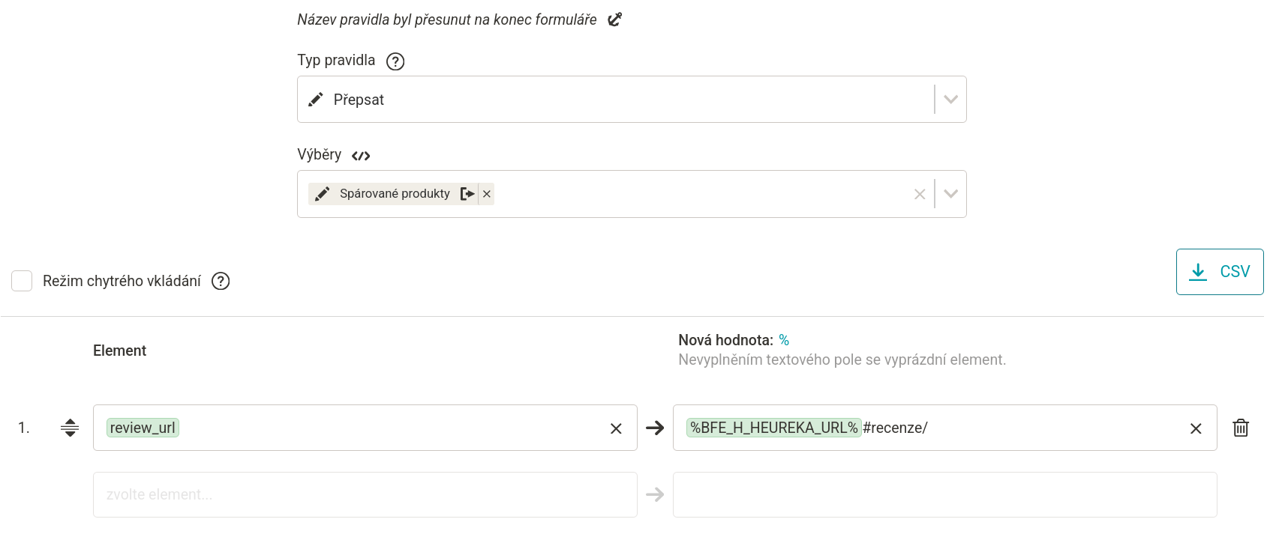The image size is (1282, 540).
Task: Open the Typ pravidla help icon
Action: pos(395,61)
